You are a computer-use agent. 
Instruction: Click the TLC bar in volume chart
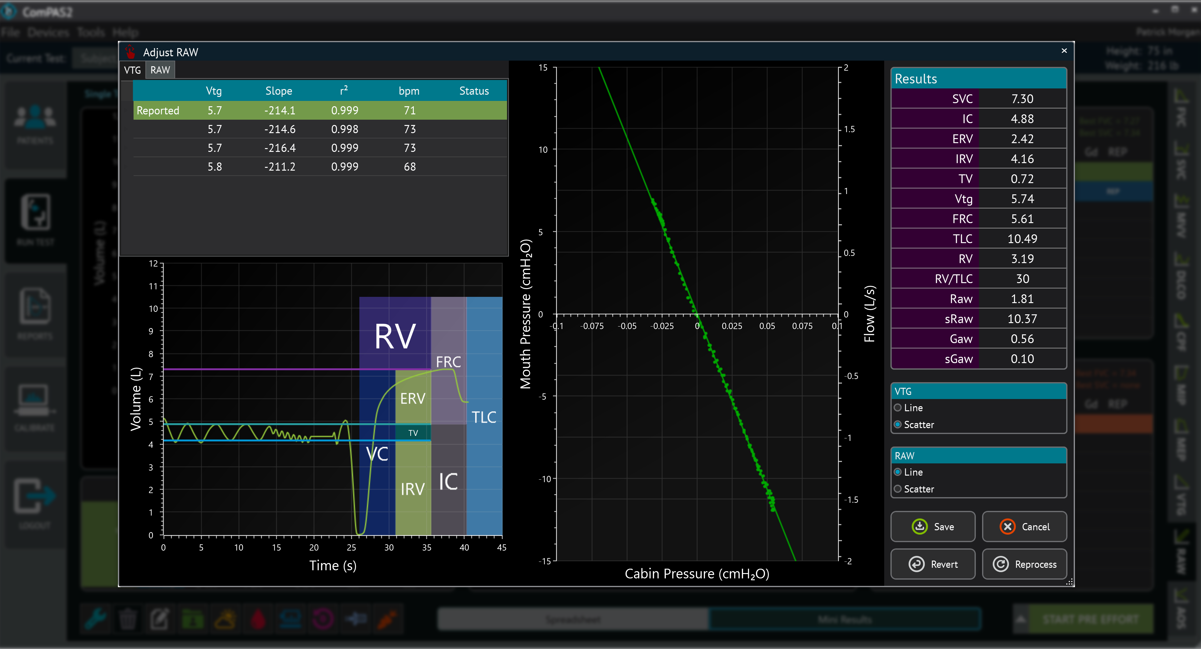click(484, 416)
